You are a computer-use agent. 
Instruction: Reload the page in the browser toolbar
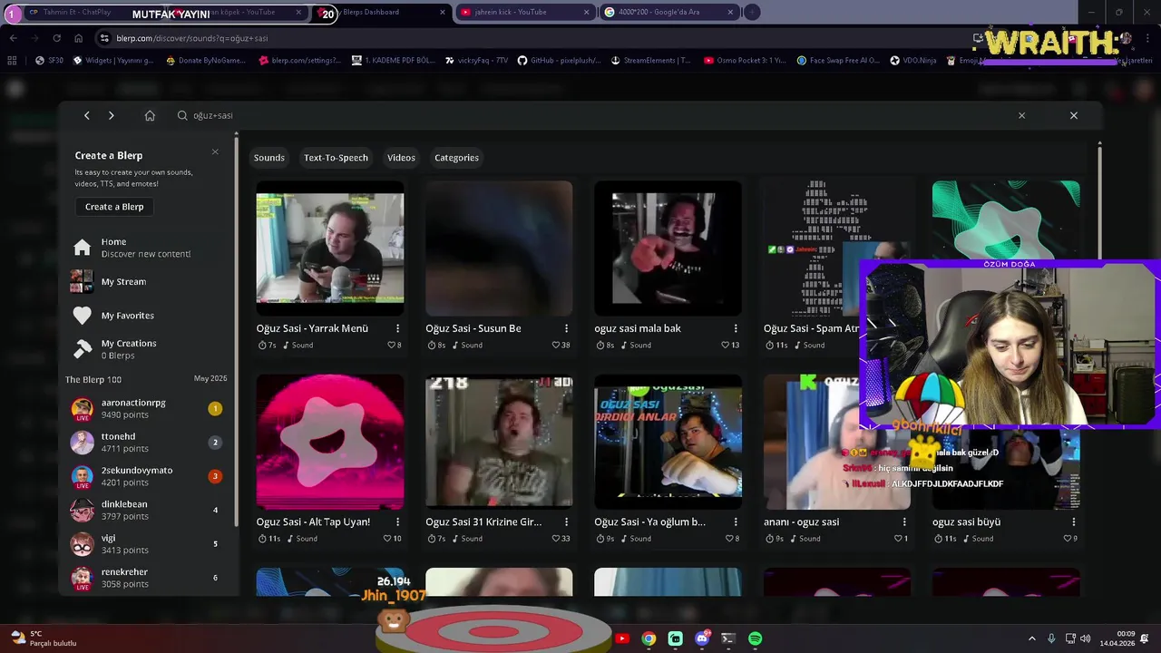pyautogui.click(x=56, y=38)
